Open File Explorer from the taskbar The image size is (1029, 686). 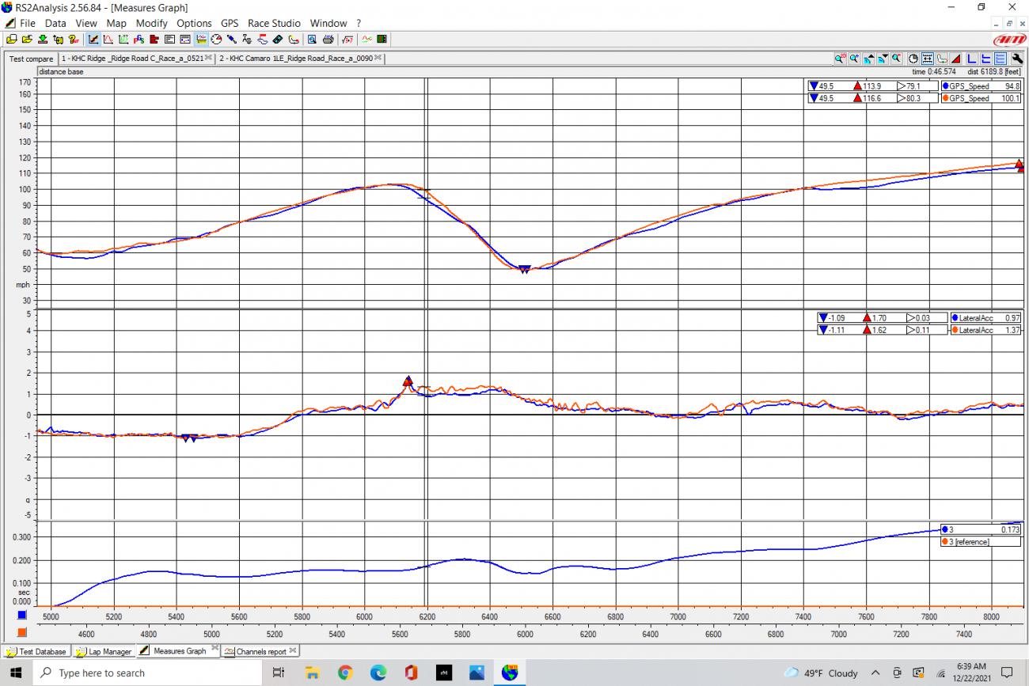pos(312,673)
